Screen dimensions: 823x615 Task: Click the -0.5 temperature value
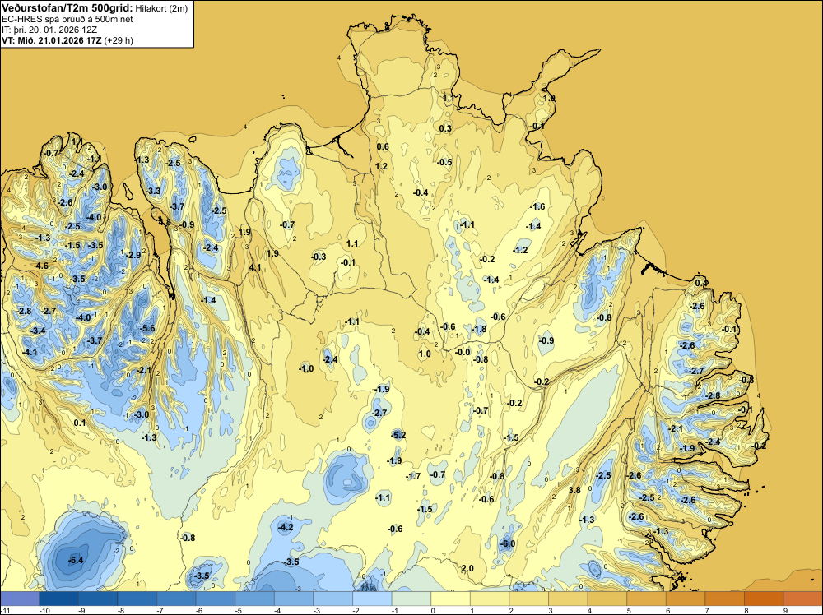(x=444, y=162)
